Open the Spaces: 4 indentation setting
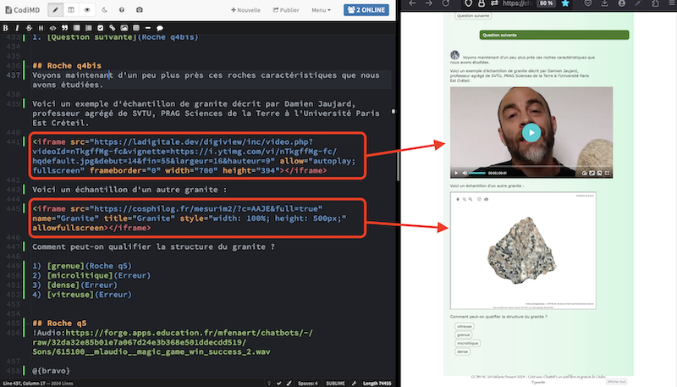The width and height of the screenshot is (677, 387). pyautogui.click(x=307, y=383)
